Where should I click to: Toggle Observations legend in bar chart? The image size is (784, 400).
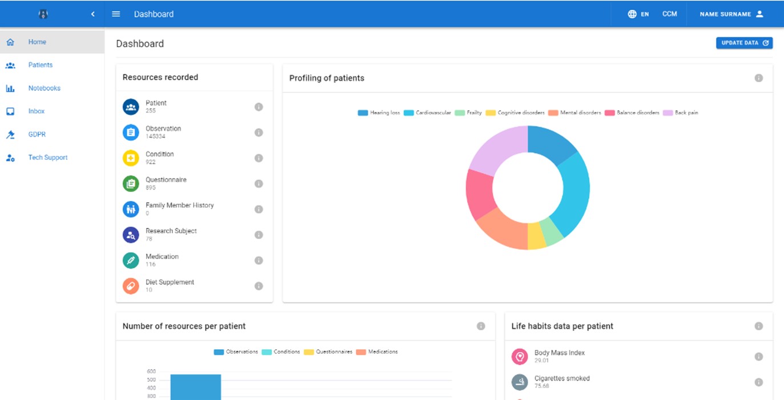coord(236,352)
